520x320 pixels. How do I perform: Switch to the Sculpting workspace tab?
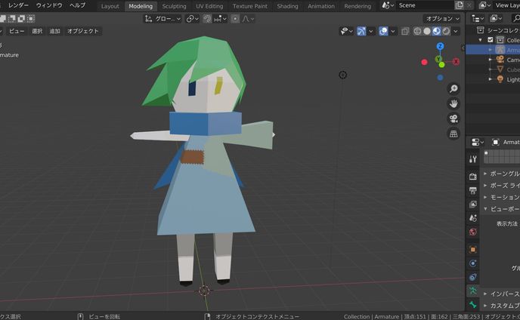tap(174, 6)
